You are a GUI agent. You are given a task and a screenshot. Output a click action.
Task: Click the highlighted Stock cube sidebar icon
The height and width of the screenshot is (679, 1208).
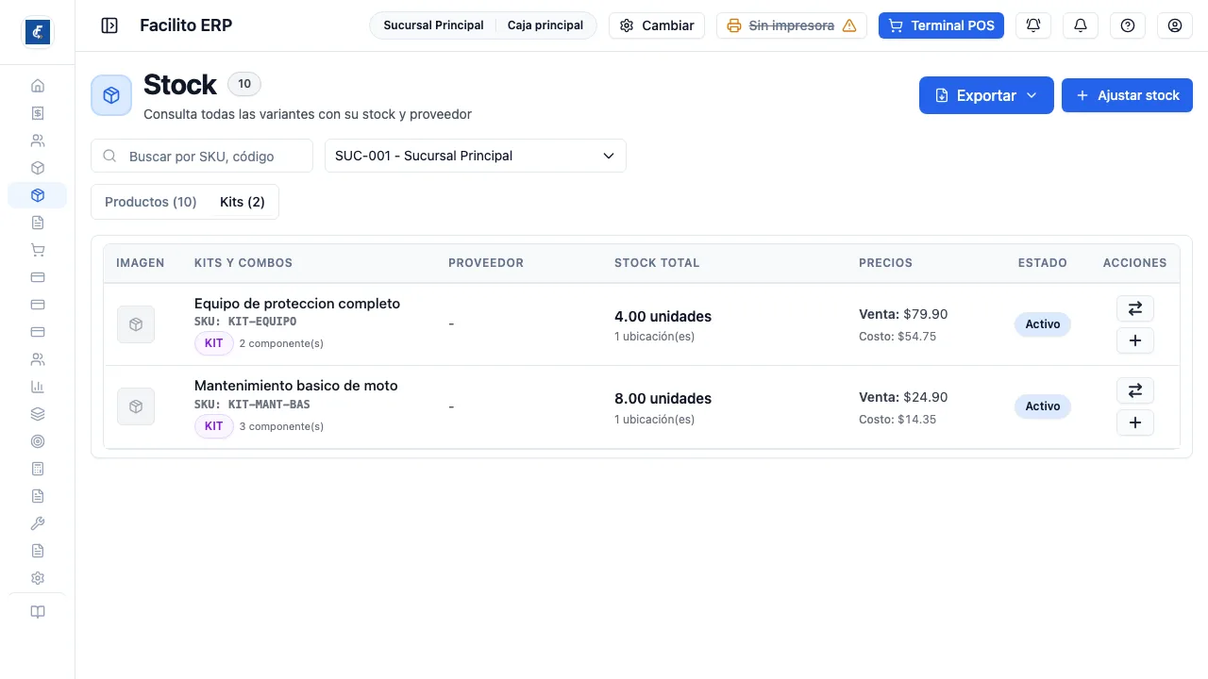click(x=38, y=195)
